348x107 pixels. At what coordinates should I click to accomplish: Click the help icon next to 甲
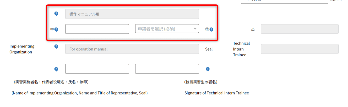[x=56, y=29]
